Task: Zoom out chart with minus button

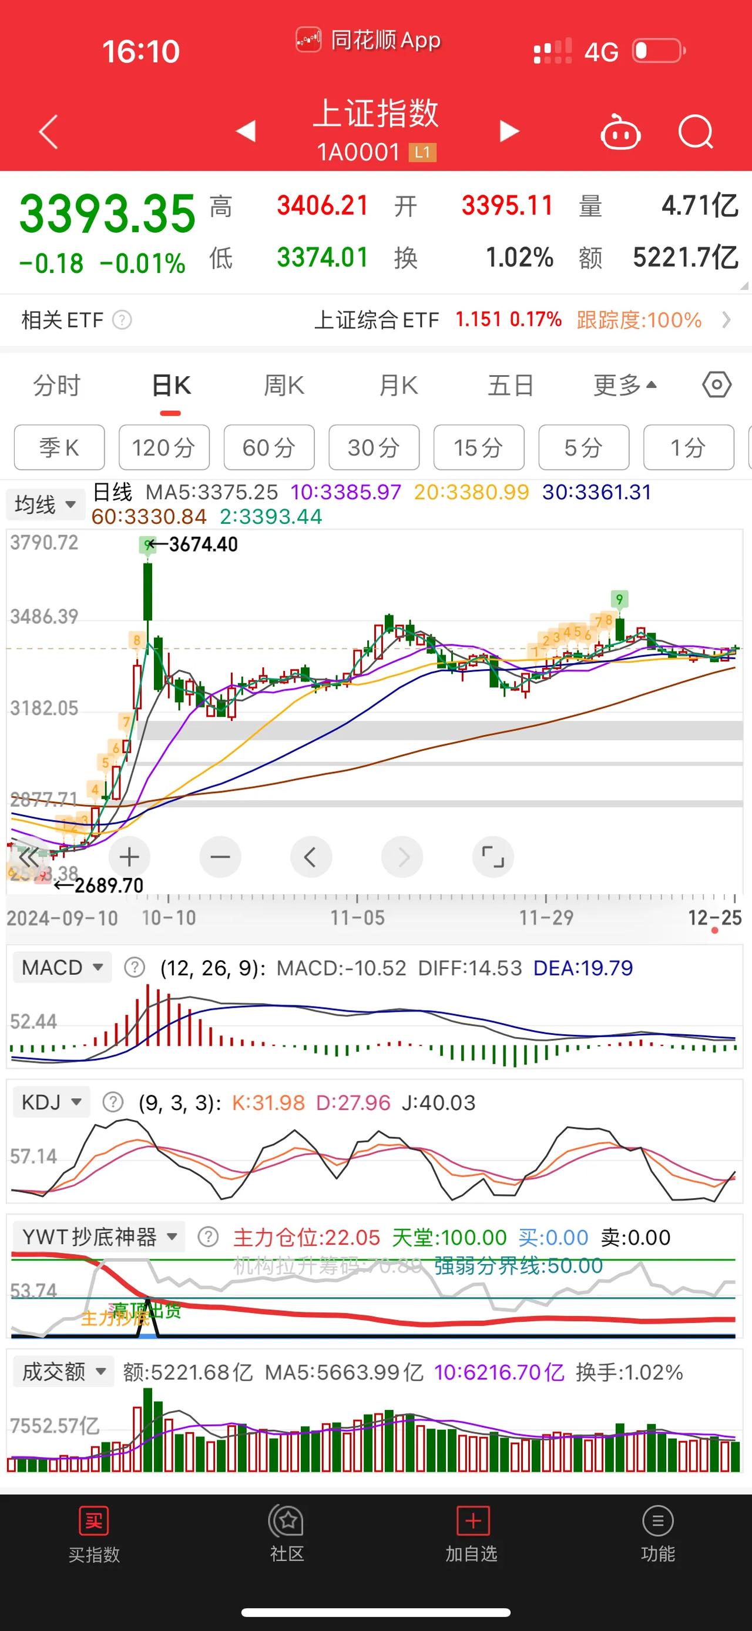Action: 220,857
